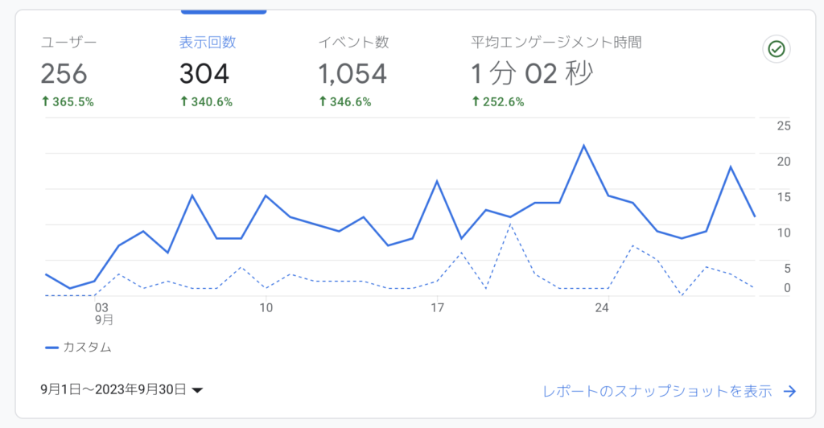Screen dimensions: 824x428
Task: Click the 24 date label on x-axis
Action: [602, 308]
